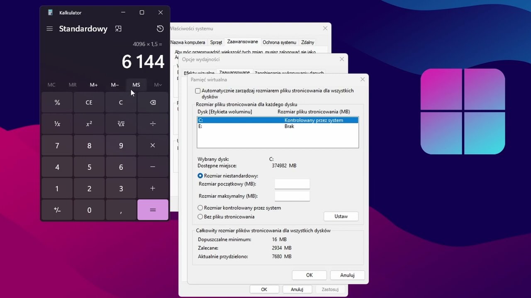Close the Opcje wydajności window
Screen dimensions: 531x298
[x=342, y=59]
